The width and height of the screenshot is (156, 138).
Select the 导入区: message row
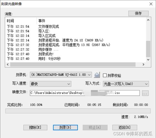(76, 31)
